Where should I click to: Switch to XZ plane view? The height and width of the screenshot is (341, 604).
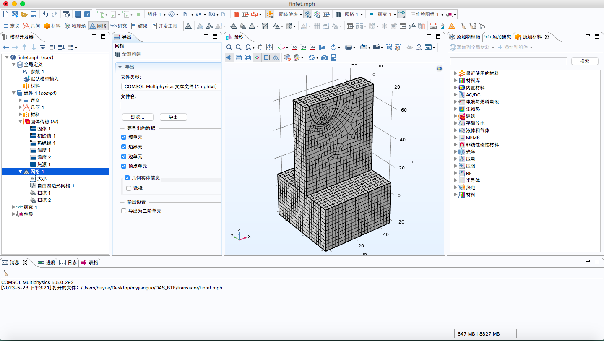tap(312, 47)
